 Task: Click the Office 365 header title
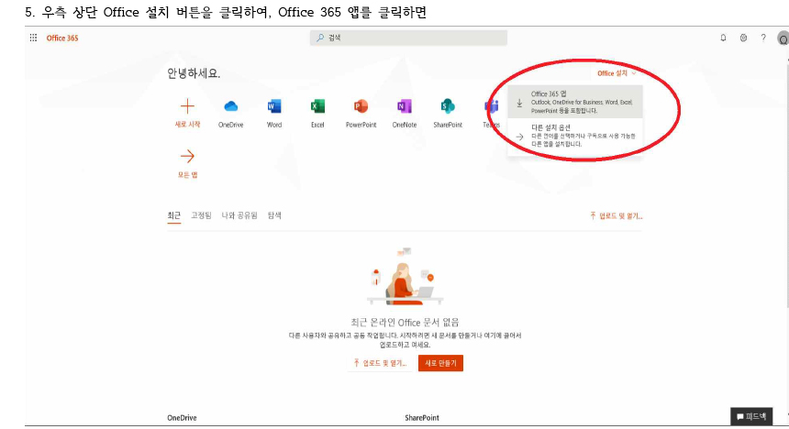pos(62,38)
